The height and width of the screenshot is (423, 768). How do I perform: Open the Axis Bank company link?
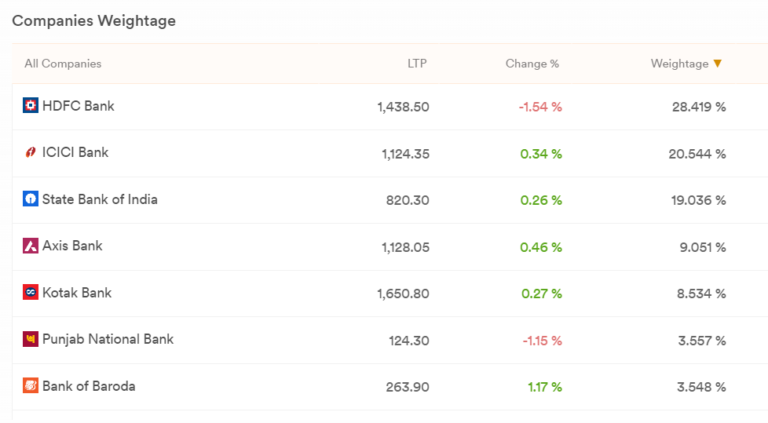72,246
